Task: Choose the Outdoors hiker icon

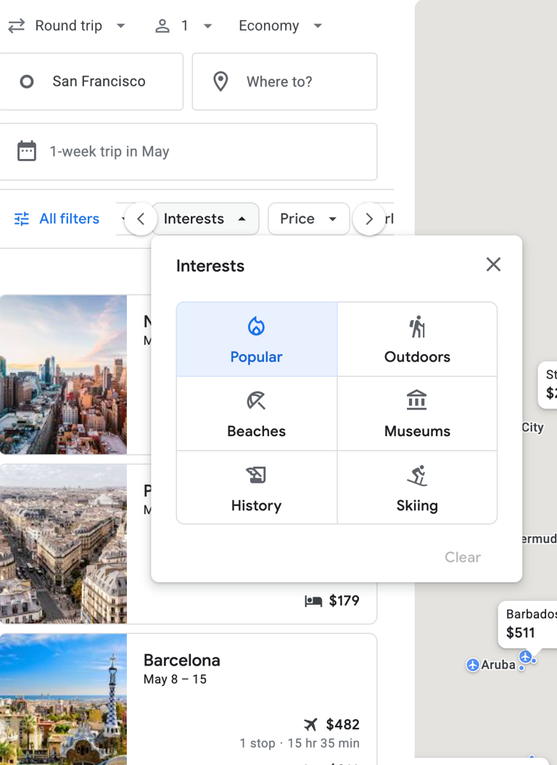Action: click(x=417, y=327)
